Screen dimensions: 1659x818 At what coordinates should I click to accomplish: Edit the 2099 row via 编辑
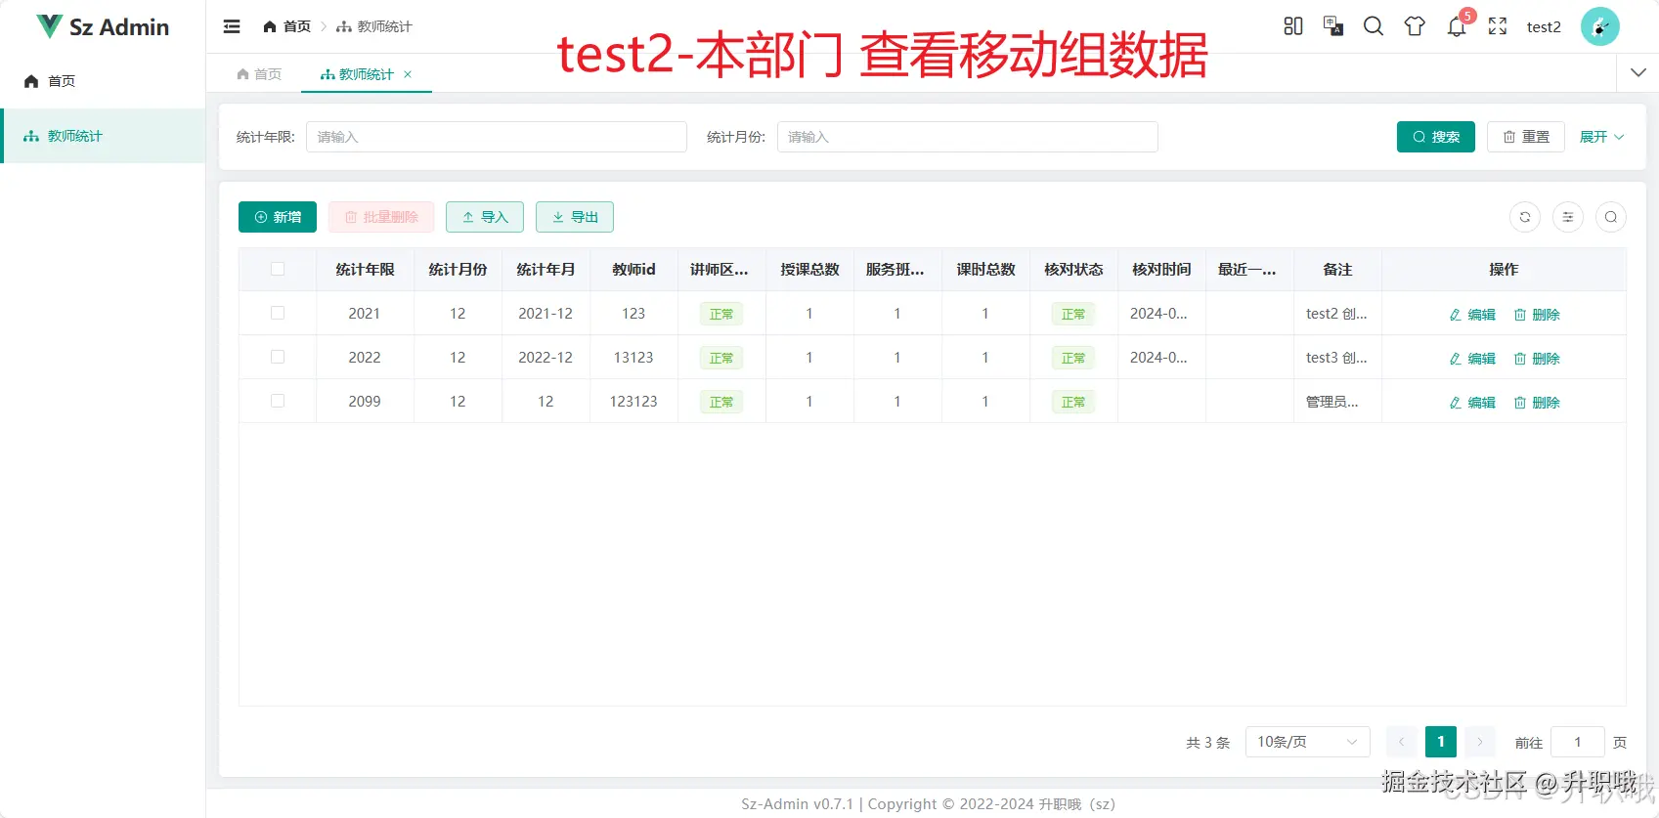[x=1472, y=403]
